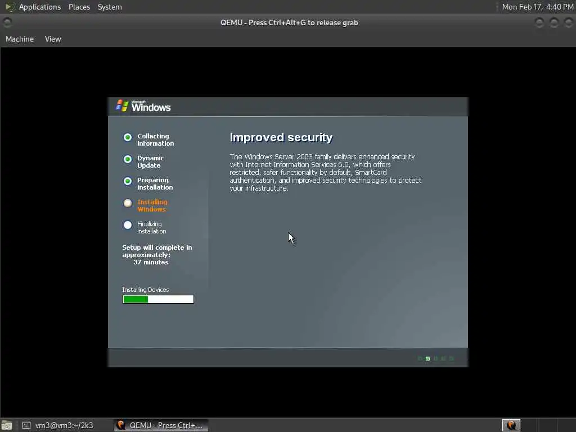The image size is (576, 432).
Task: Click the highlighted slide indicator square
Action: point(428,358)
